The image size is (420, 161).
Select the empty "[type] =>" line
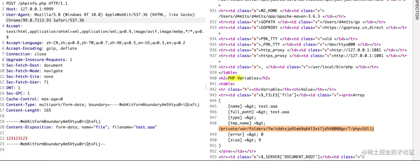tap(242, 117)
